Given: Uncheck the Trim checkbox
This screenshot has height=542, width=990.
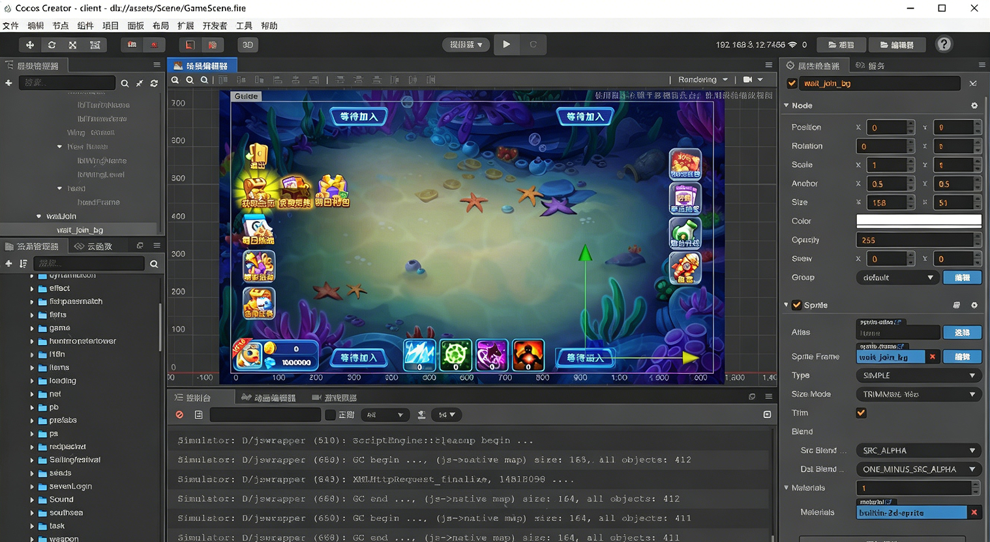Looking at the screenshot, I should pyautogui.click(x=861, y=413).
